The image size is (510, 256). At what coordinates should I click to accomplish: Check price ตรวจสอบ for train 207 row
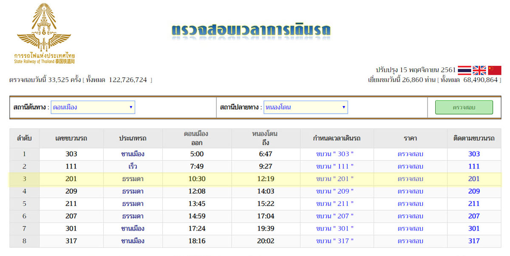[x=411, y=216]
